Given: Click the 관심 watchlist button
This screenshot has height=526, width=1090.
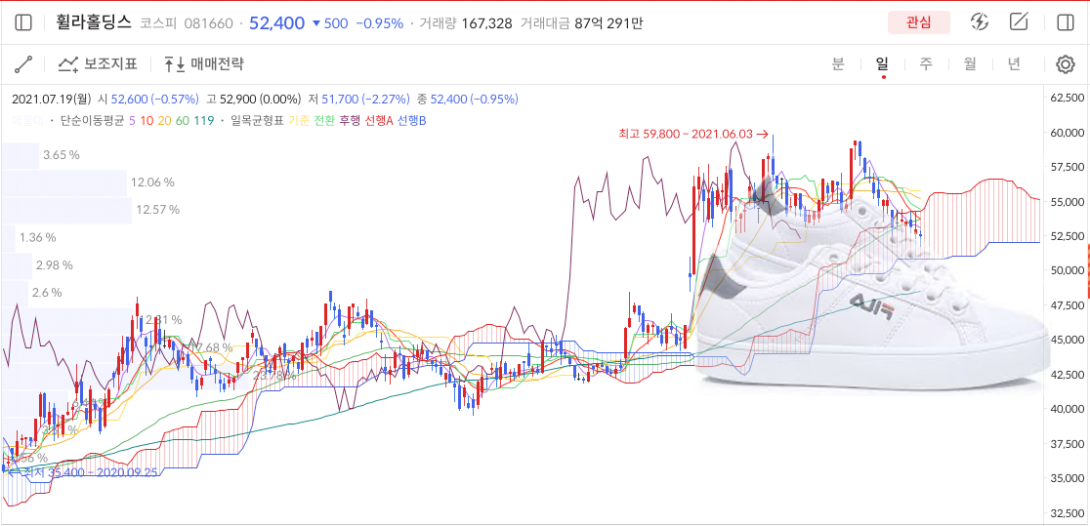Looking at the screenshot, I should (x=918, y=22).
